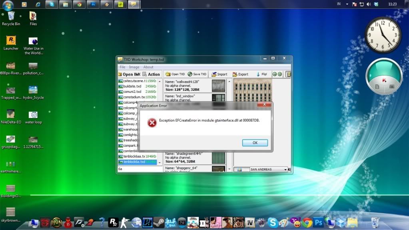Click the analog clock gadget

pyautogui.click(x=383, y=35)
